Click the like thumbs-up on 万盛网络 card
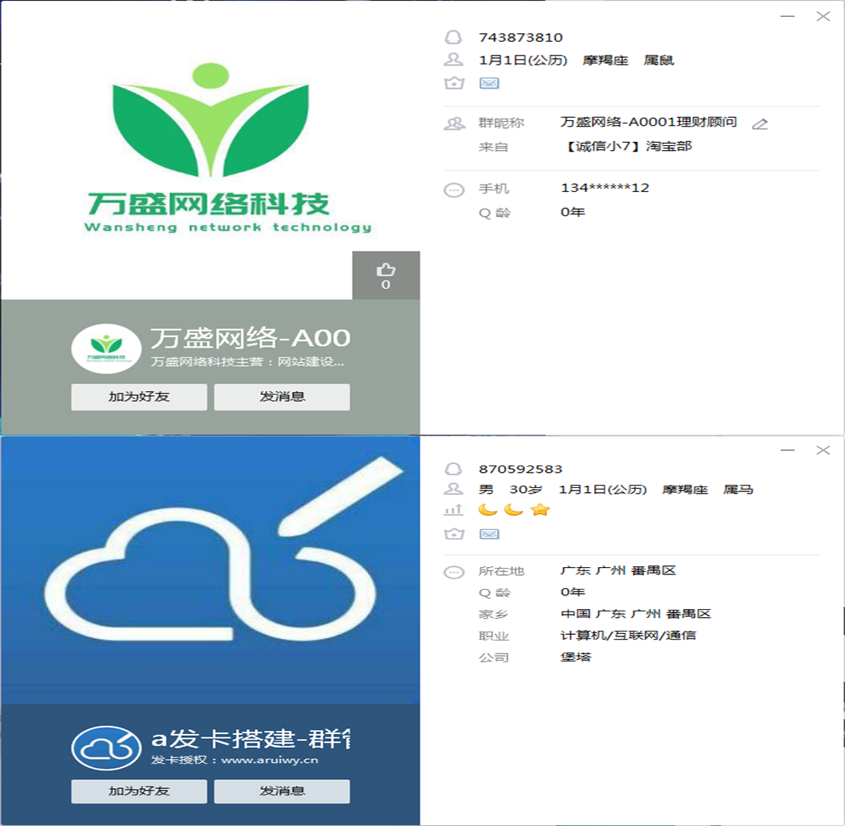Viewport: 845px width, 826px height. (386, 275)
